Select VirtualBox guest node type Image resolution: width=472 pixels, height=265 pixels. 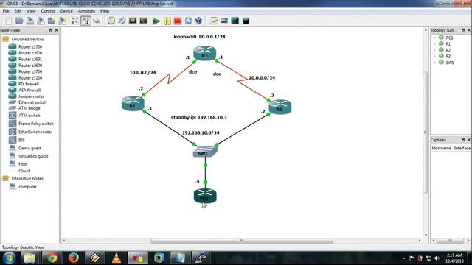33,156
